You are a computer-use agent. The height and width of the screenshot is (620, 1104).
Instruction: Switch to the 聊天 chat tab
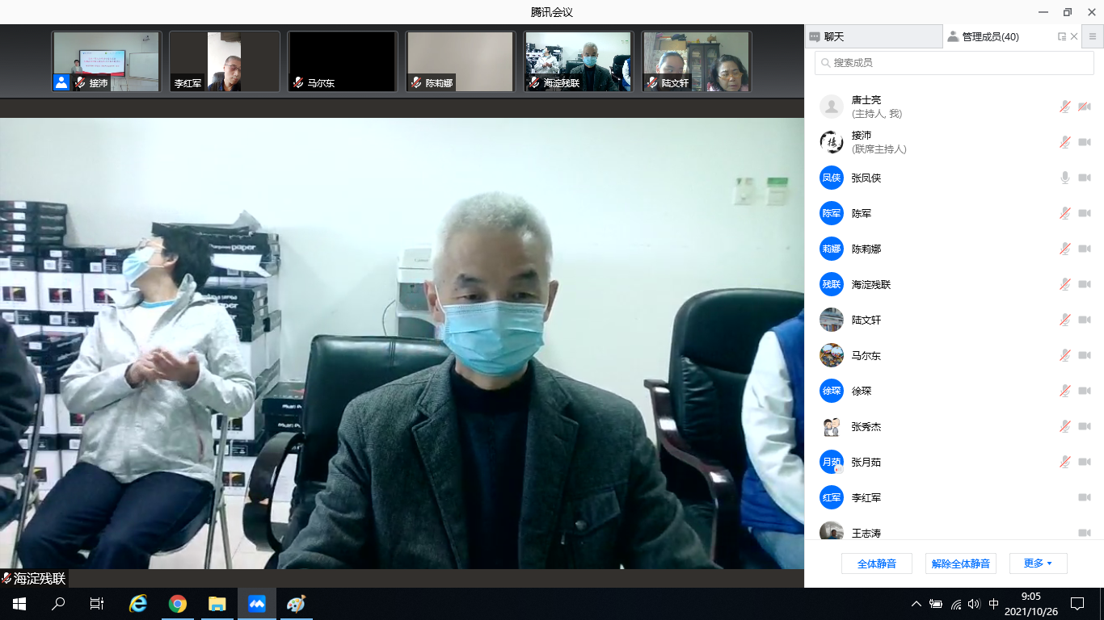[873, 36]
